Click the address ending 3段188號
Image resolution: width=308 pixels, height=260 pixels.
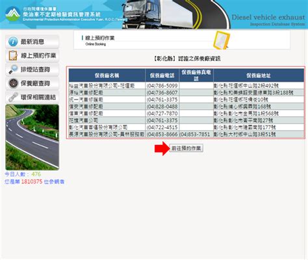pyautogui.click(x=253, y=92)
